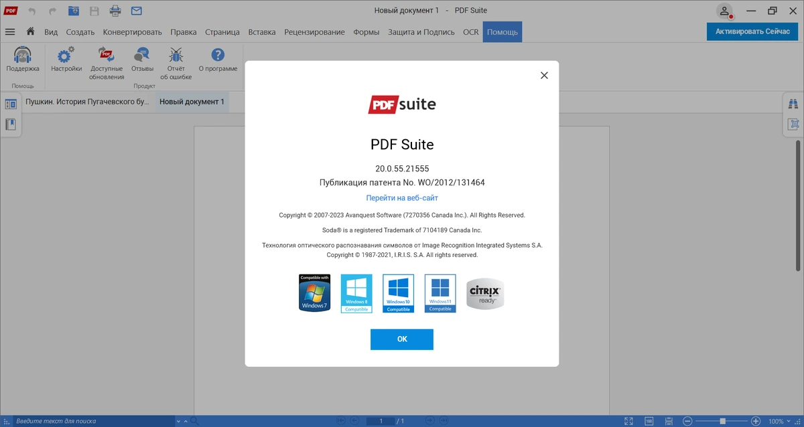Viewport: 804px width, 427px height.
Task: Click the snapshot selection icon on right sidebar
Action: (x=794, y=124)
